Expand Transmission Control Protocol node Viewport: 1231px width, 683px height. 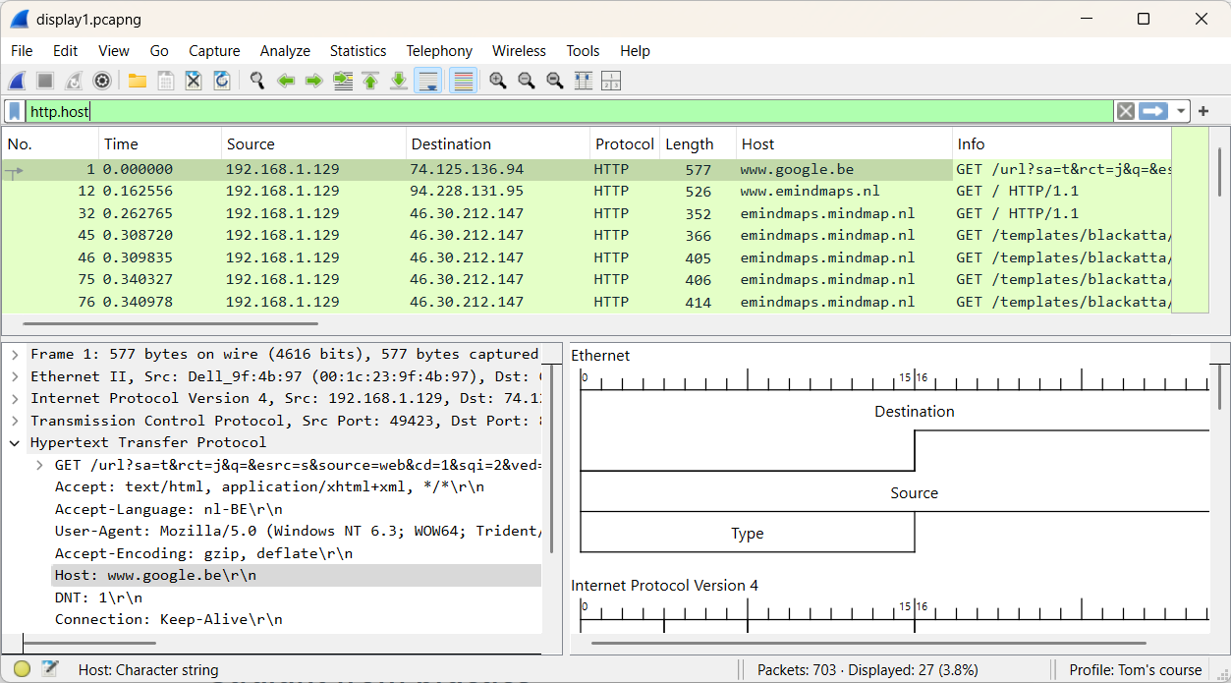15,421
